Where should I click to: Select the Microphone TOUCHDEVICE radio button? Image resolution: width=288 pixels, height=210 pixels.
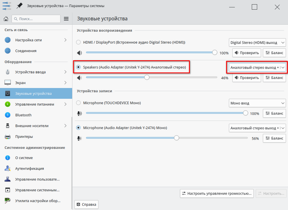78,103
